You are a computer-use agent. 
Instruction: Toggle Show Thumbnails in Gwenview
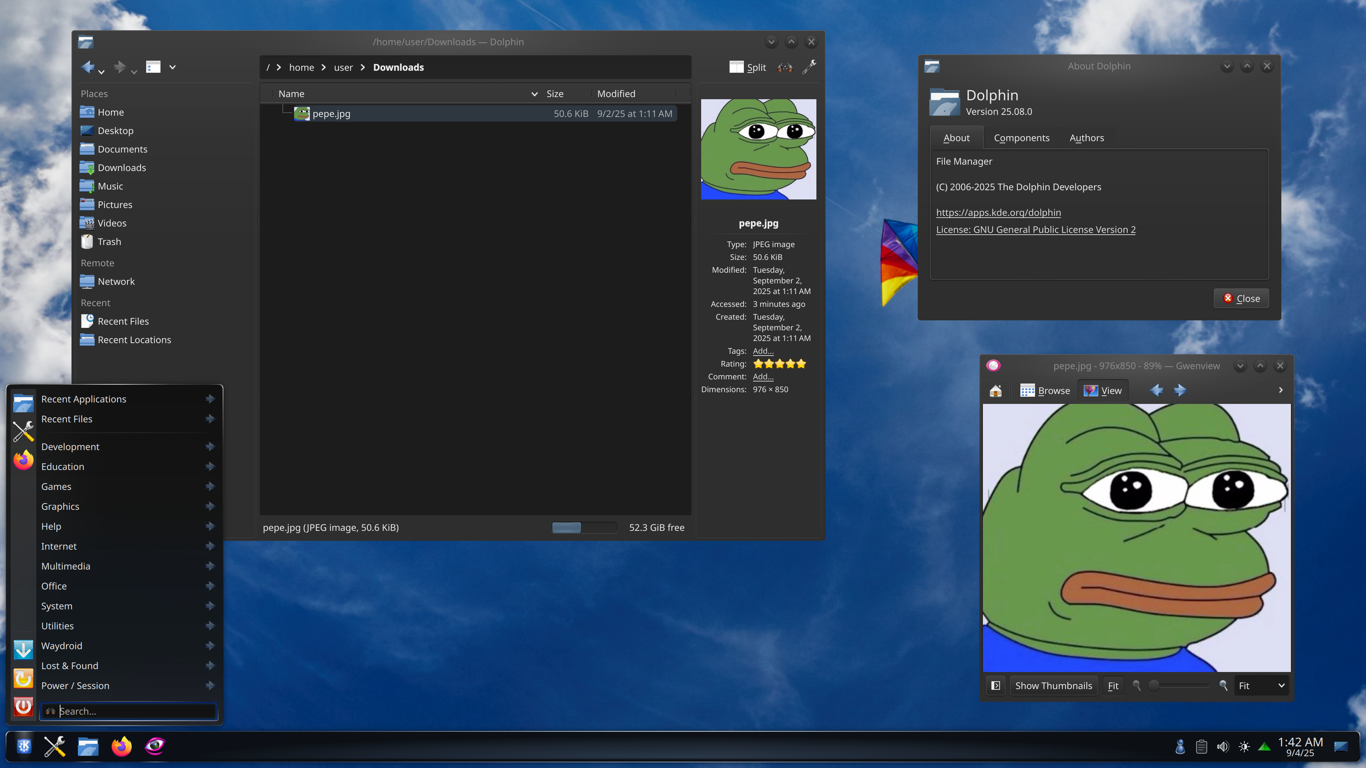(x=1053, y=686)
